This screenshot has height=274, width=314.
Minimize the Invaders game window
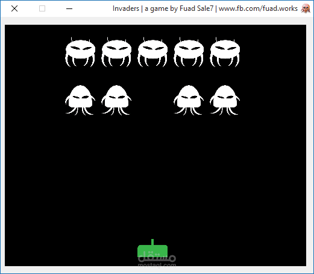pos(69,8)
